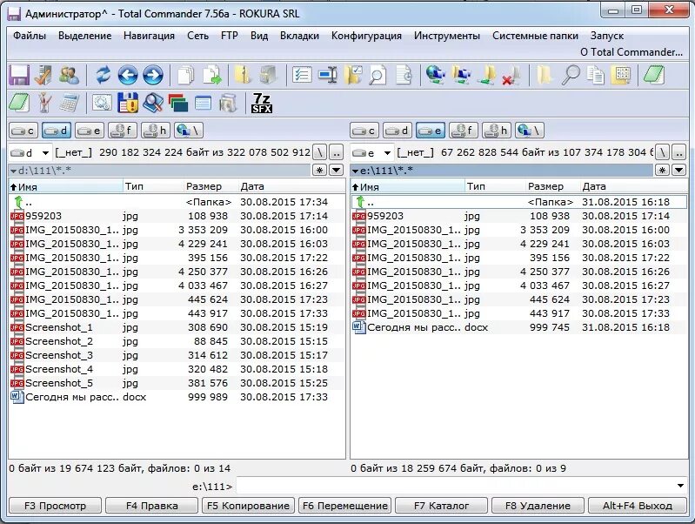The width and height of the screenshot is (695, 524).
Task: Open right panel favorites asterisk button
Action: [x=662, y=170]
